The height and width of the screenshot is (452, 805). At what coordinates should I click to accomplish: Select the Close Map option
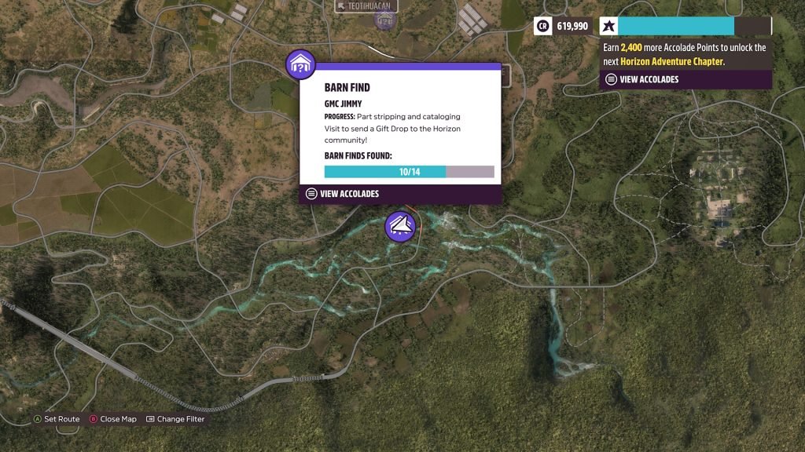[113, 419]
